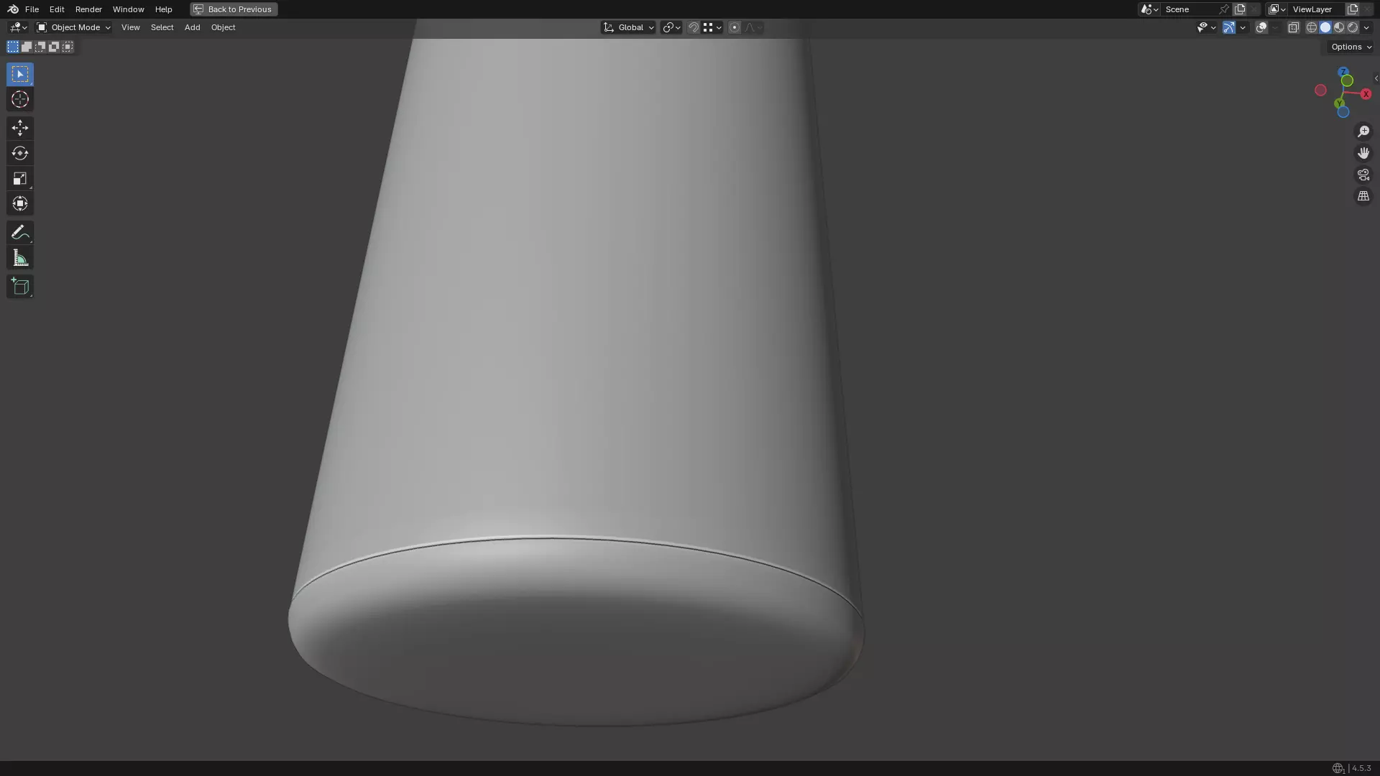Open the Object Mode dropdown
This screenshot has height=776, width=1380.
74,27
